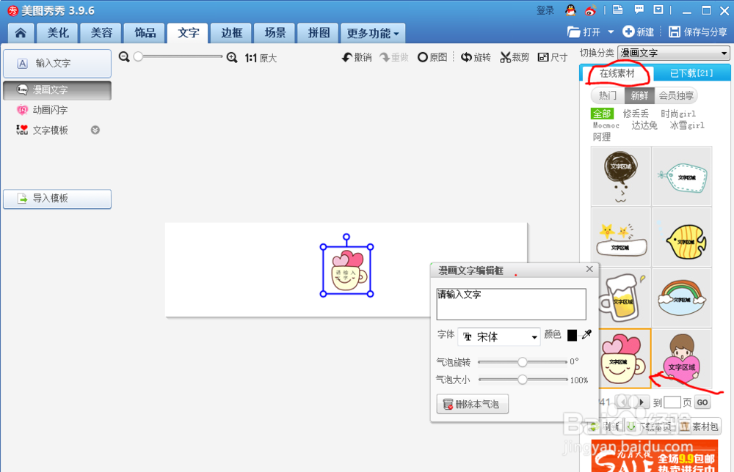Screen dimensions: 734x472
Task: Select the 旋转 rotate tool
Action: (x=476, y=56)
